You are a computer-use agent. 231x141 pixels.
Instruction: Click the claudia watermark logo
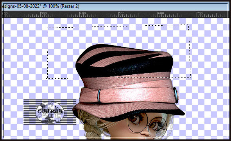pos(50,112)
